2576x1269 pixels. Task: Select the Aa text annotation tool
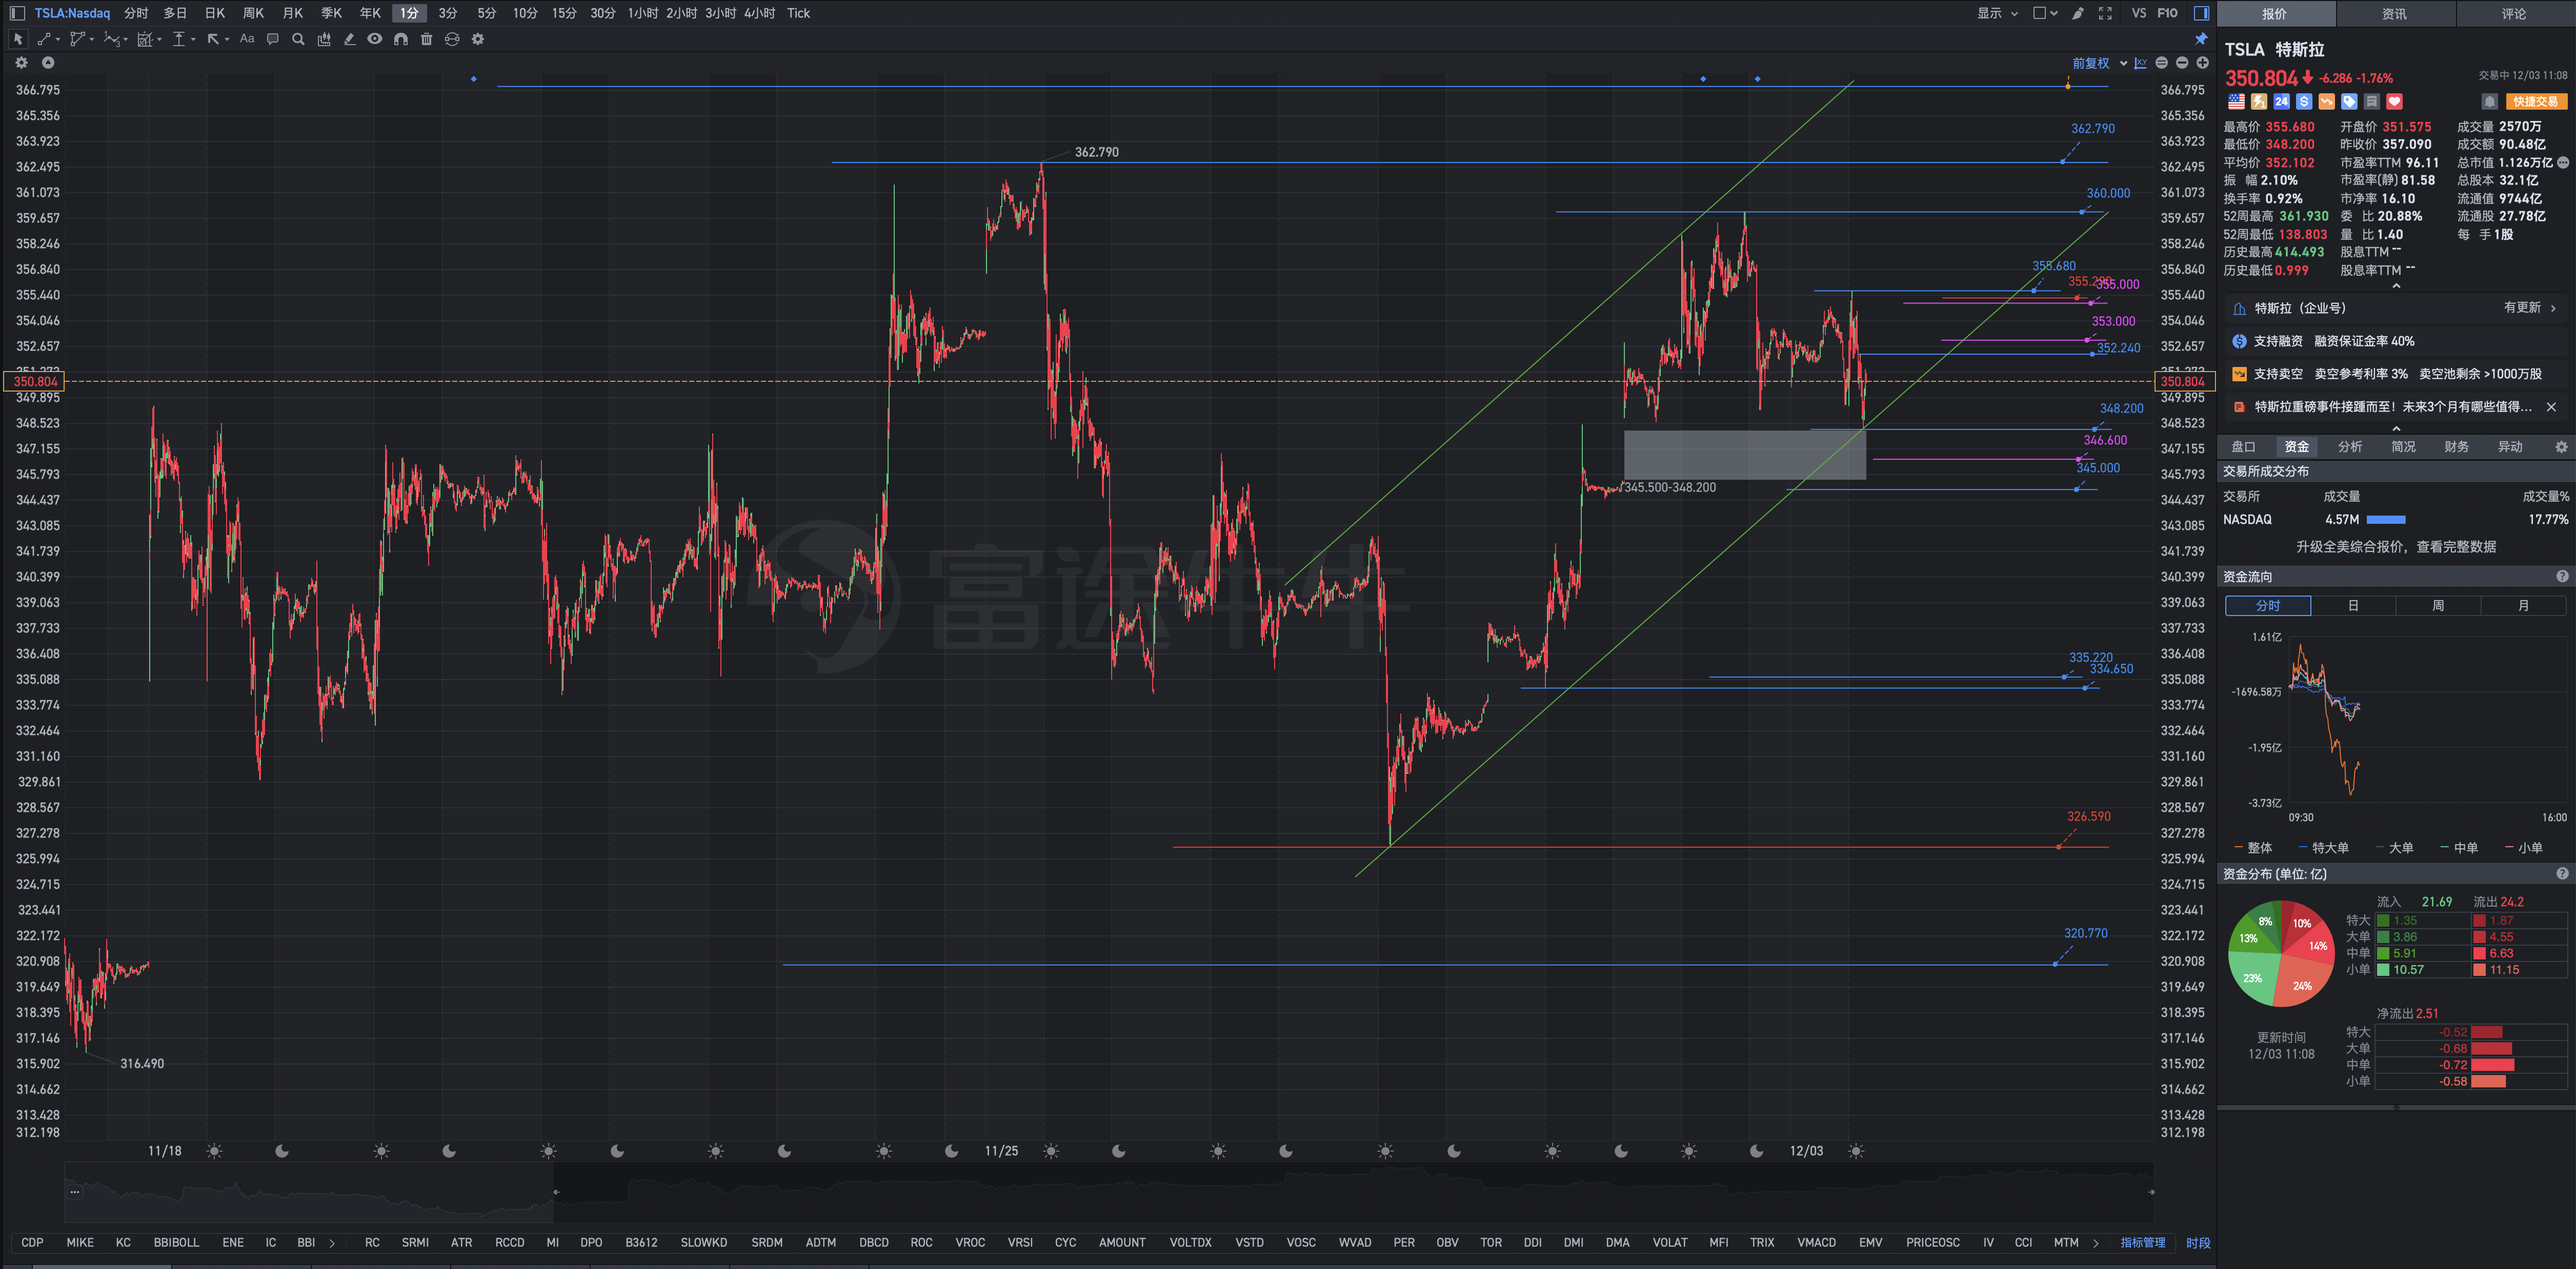(247, 39)
